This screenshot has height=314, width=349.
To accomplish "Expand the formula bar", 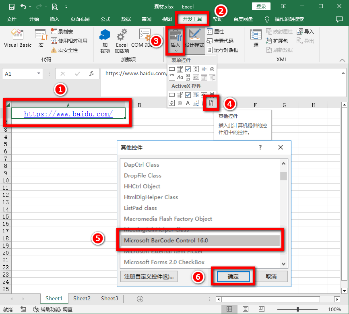I will (343, 73).
